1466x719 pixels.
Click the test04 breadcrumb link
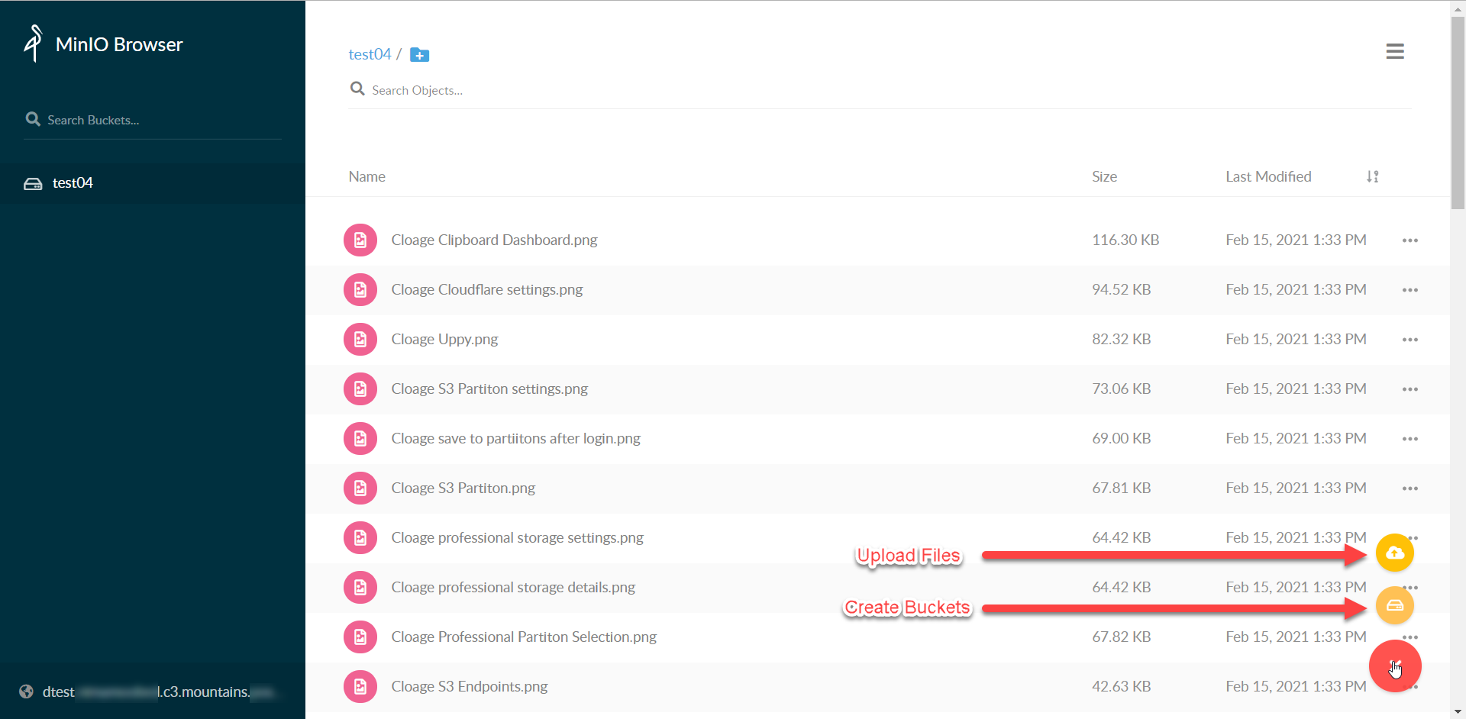click(370, 54)
